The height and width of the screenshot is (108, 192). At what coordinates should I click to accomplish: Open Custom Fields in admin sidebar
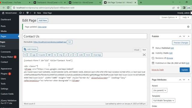(x=7, y=94)
